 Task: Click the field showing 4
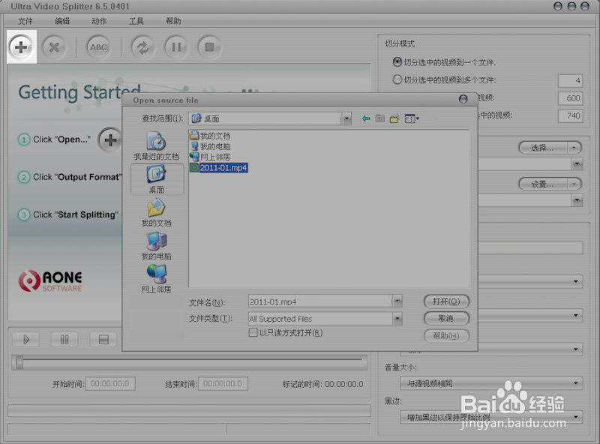pos(570,81)
